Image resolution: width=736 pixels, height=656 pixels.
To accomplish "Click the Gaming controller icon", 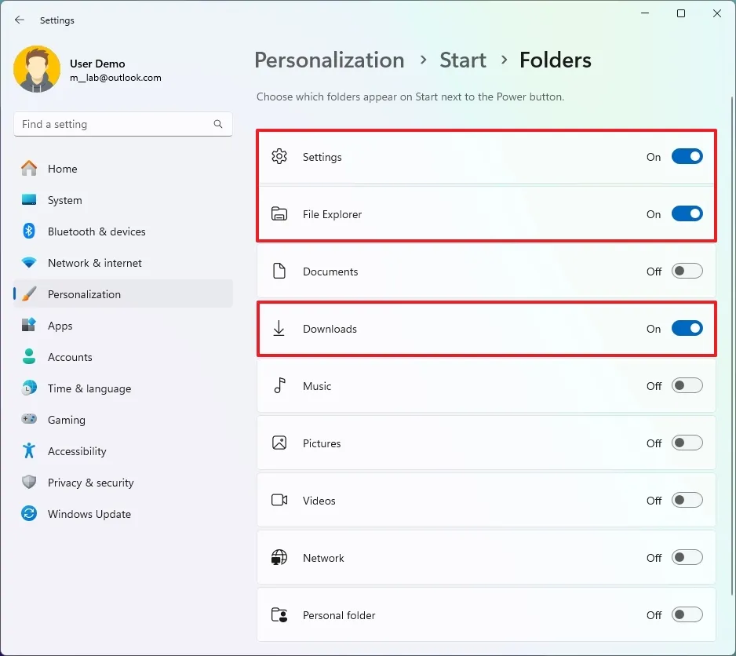I will coord(29,420).
